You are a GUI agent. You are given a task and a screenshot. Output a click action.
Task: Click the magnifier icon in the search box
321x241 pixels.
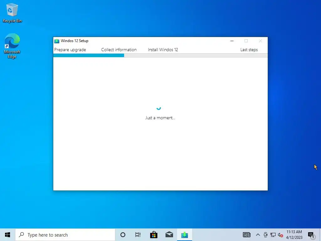pyautogui.click(x=21, y=235)
